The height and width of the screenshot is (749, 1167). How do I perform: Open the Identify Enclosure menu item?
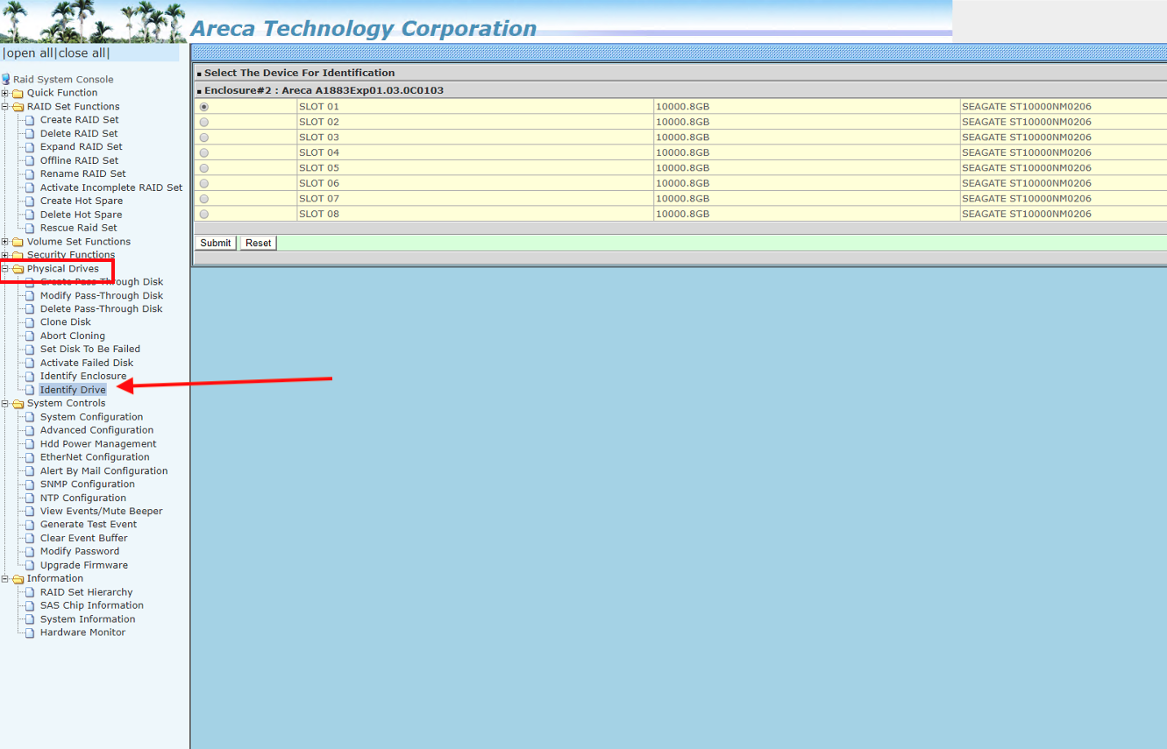pyautogui.click(x=82, y=376)
